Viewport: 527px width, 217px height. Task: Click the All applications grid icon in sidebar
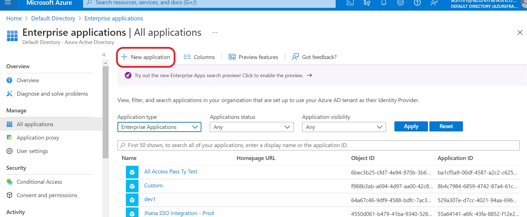(x=10, y=124)
